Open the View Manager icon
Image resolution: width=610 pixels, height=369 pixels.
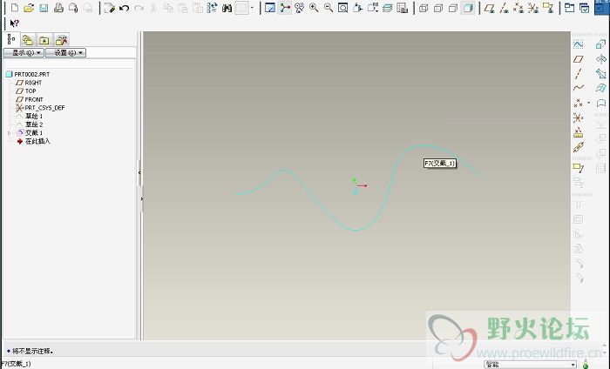pos(403,8)
